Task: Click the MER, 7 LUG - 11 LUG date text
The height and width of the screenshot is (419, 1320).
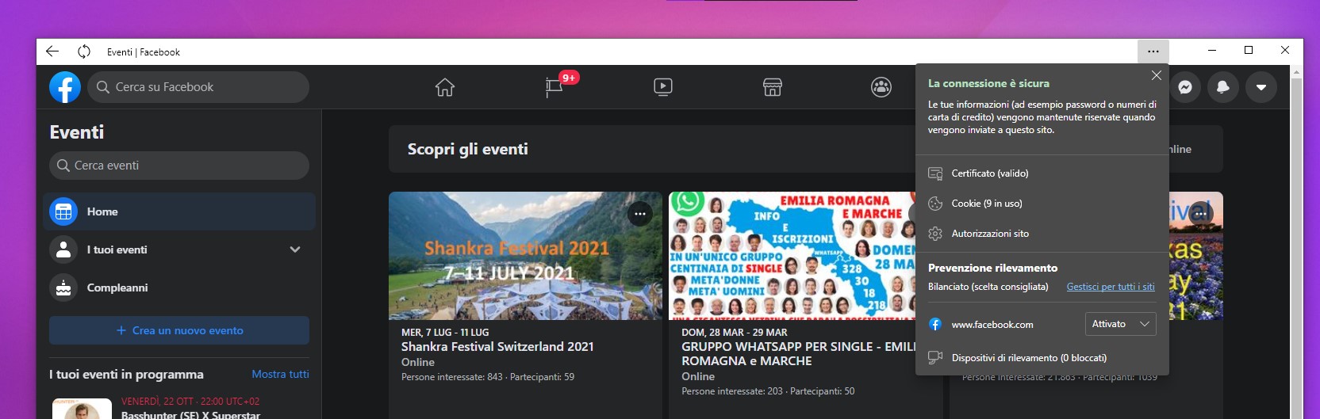Action: coord(445,333)
